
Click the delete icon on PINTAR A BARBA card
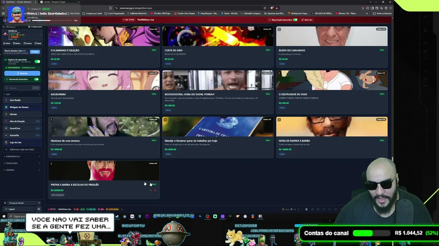pos(155,190)
